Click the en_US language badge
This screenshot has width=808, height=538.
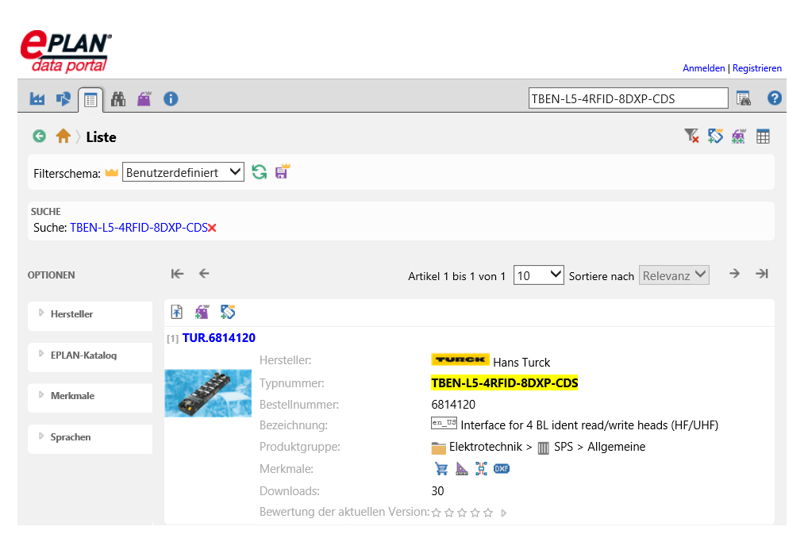444,423
